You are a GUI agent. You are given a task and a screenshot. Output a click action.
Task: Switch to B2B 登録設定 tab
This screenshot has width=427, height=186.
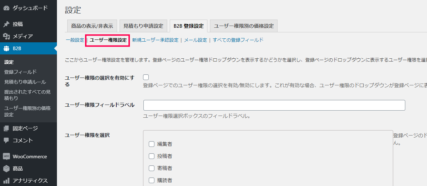click(x=189, y=26)
